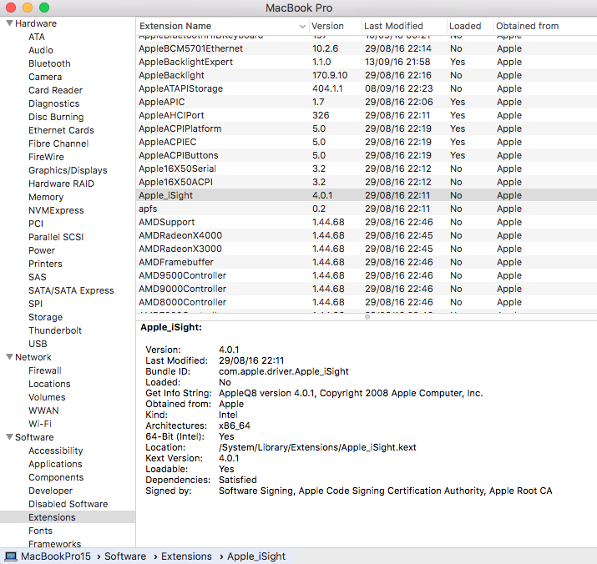Sort by the Last Modified column header
597x564 pixels.
(393, 26)
